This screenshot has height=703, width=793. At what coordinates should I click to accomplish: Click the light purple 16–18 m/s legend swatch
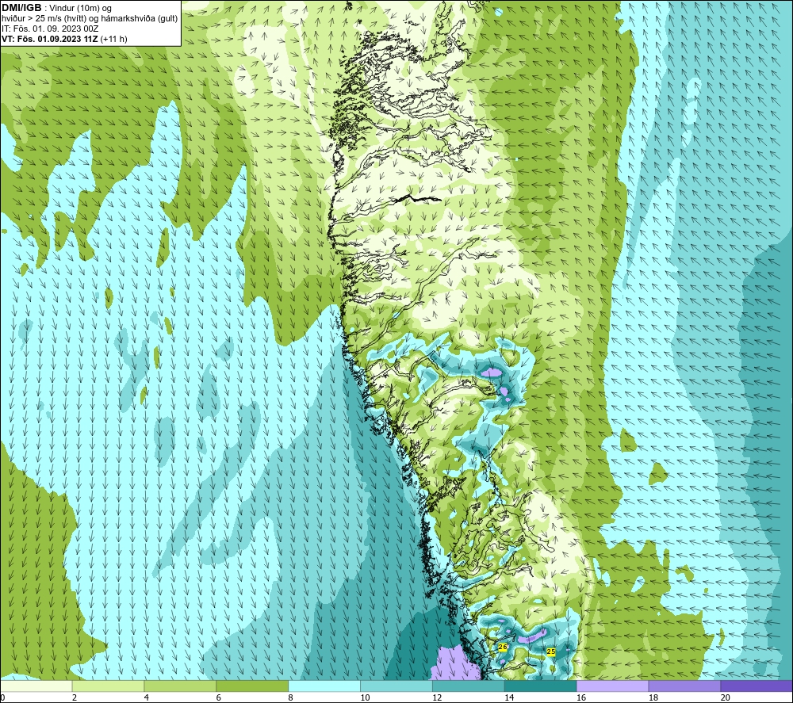612,686
